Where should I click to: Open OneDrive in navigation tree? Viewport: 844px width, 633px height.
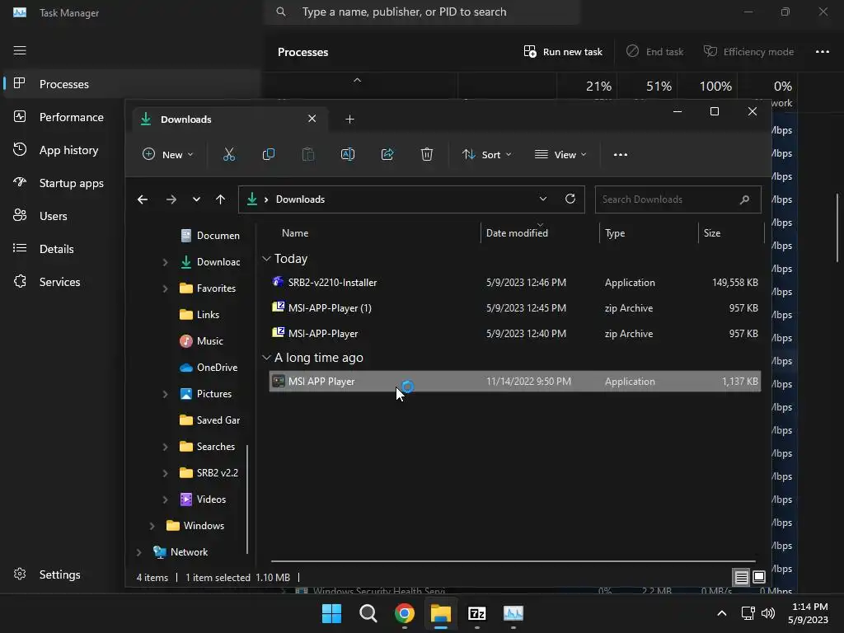tap(209, 368)
